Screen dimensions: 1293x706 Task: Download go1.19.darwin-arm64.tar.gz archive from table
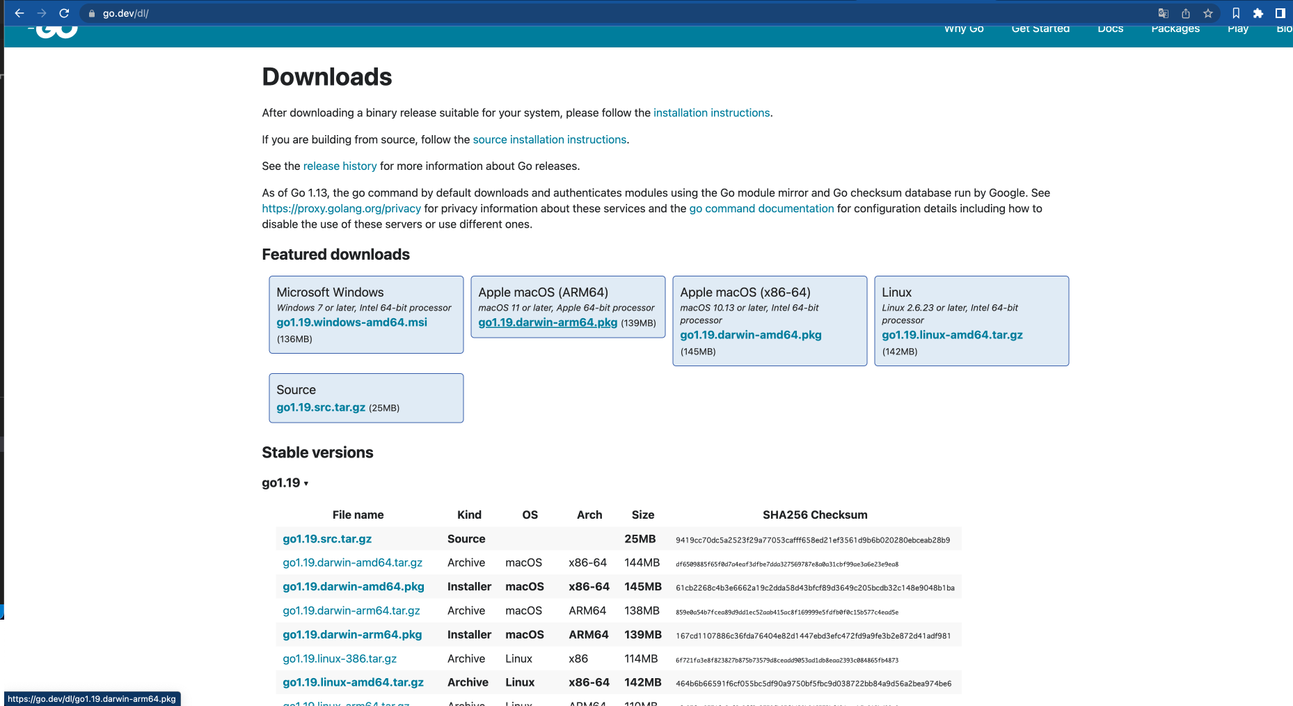pyautogui.click(x=351, y=611)
